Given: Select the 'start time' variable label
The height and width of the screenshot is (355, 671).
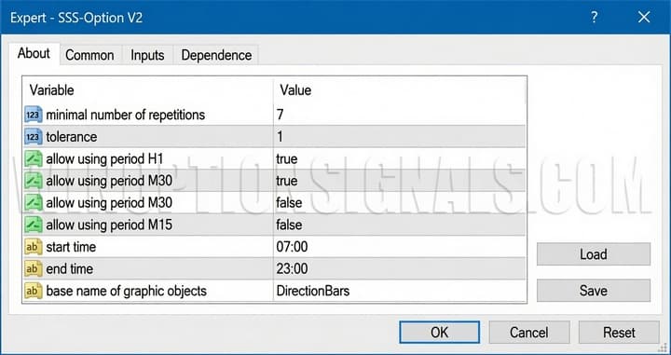Looking at the screenshot, I should click(x=71, y=247).
